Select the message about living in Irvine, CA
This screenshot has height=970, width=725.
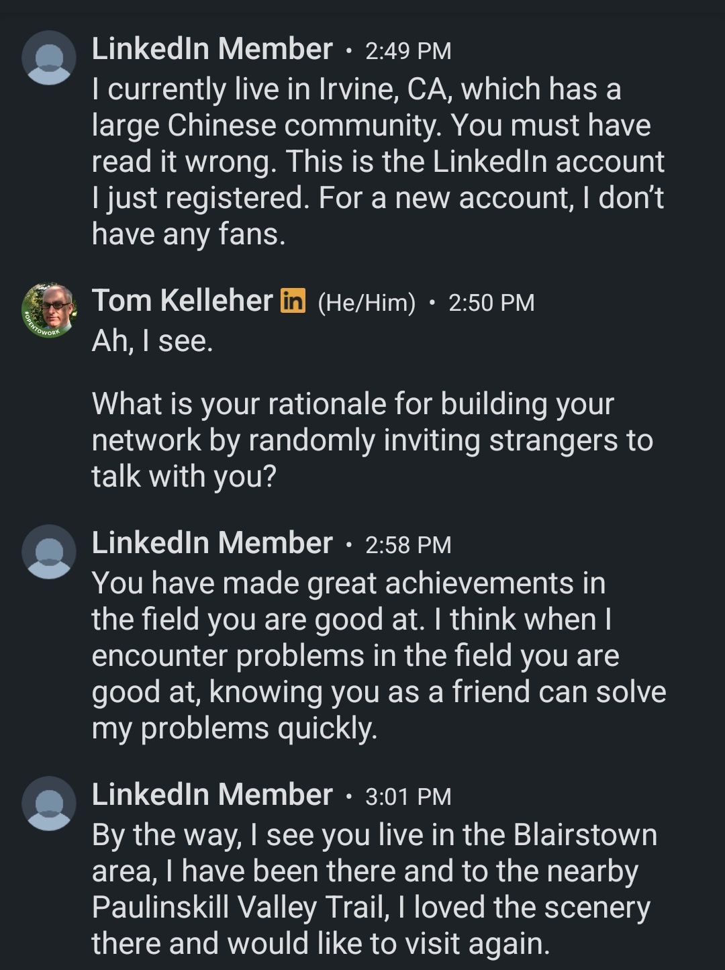pyautogui.click(x=378, y=162)
